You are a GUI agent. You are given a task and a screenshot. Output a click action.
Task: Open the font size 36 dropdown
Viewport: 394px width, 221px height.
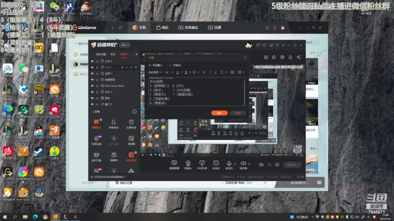pos(169,72)
